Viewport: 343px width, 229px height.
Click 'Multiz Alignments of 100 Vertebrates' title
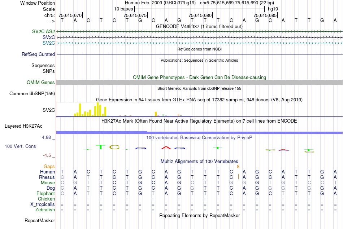(x=199, y=162)
